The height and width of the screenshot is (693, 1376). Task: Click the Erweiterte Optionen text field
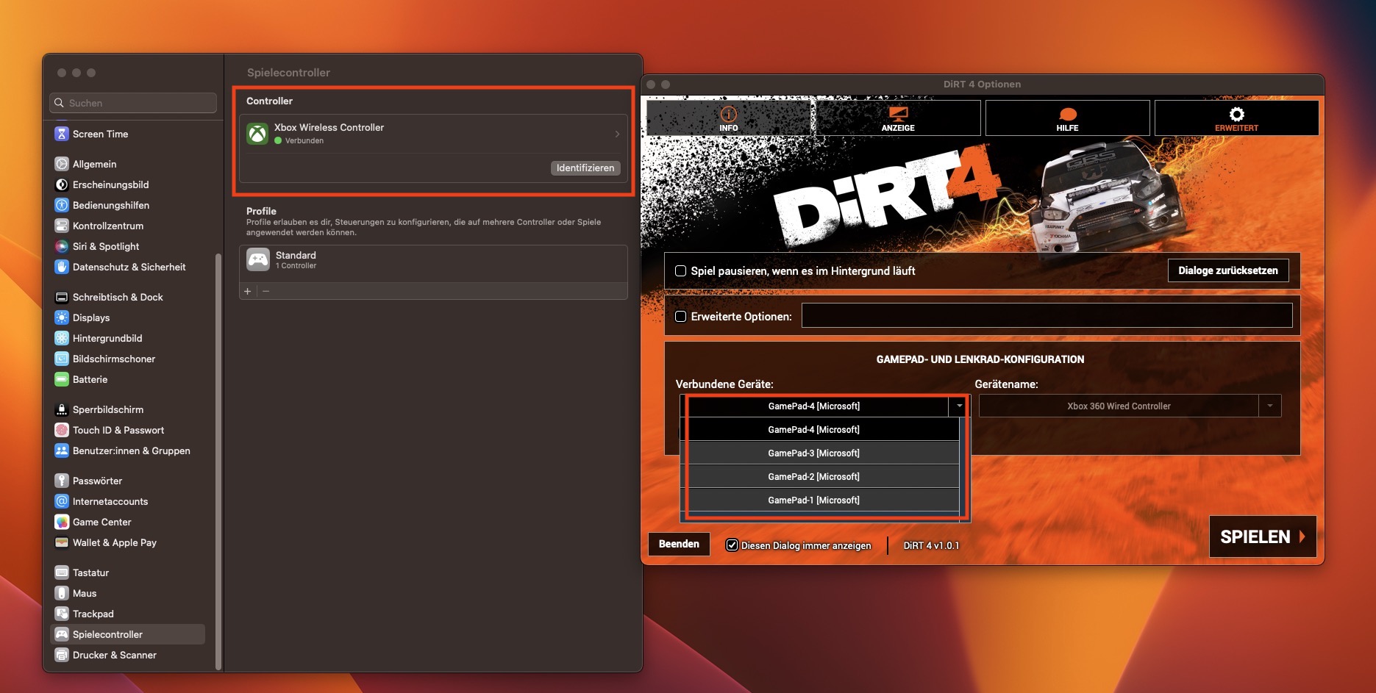[1047, 315]
